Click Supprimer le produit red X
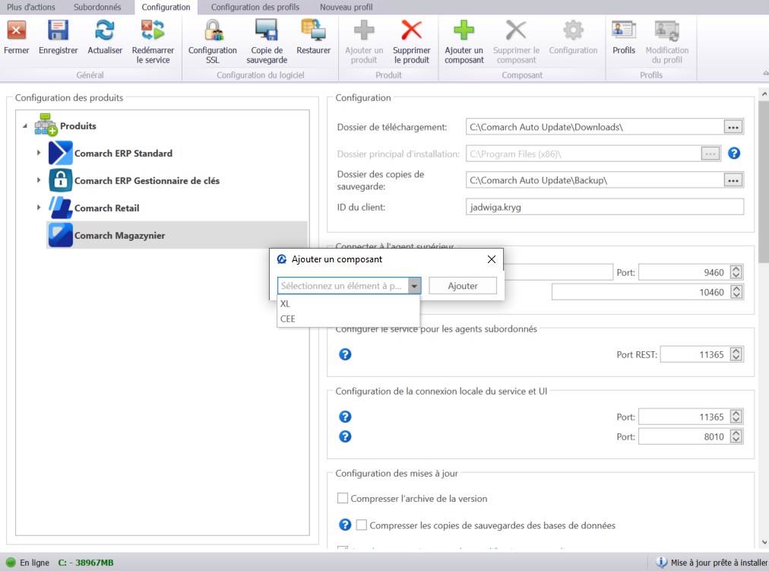The width and height of the screenshot is (769, 571). click(x=411, y=30)
